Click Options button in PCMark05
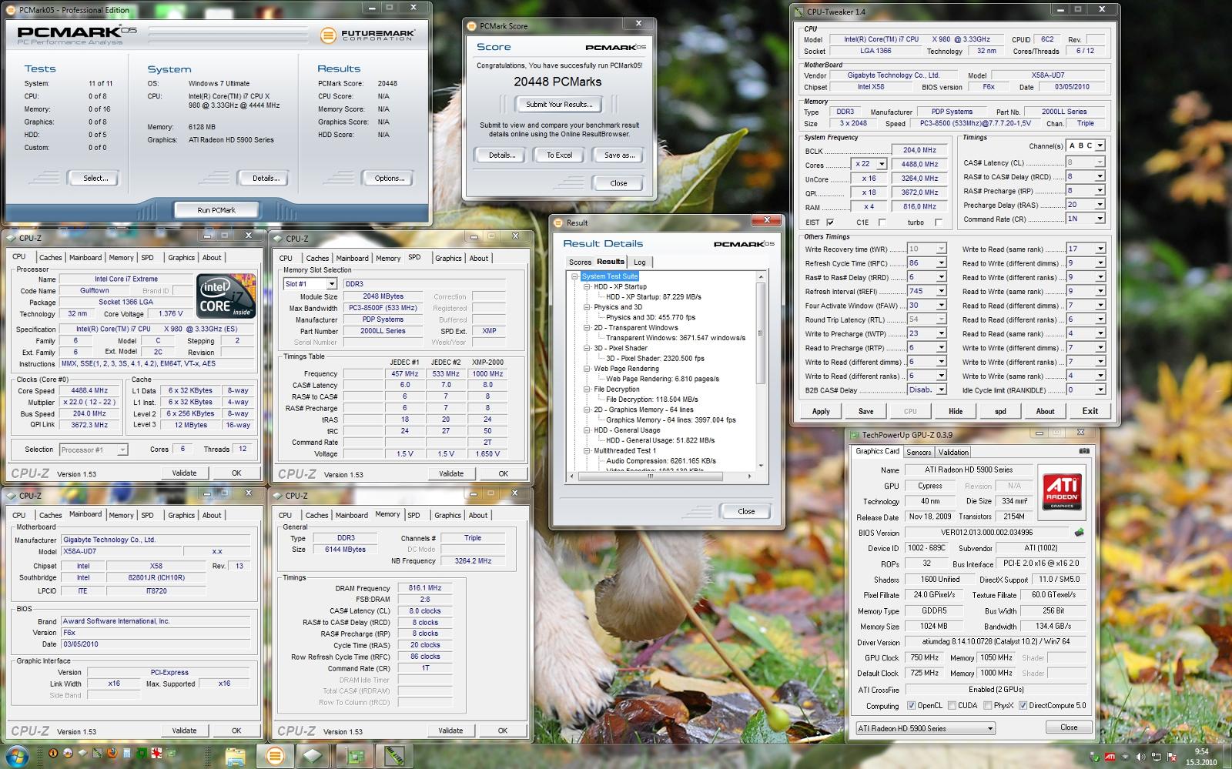The image size is (1232, 769). coord(390,179)
